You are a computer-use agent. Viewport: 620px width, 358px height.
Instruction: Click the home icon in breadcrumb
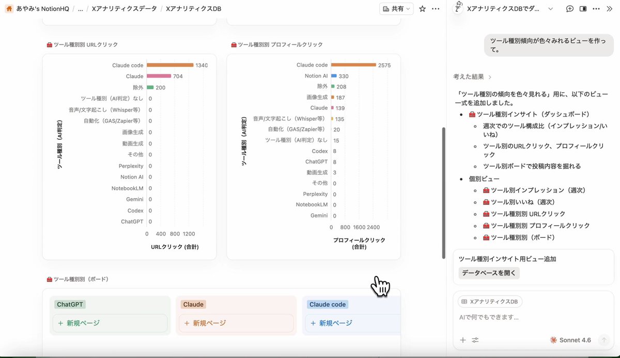coord(9,9)
